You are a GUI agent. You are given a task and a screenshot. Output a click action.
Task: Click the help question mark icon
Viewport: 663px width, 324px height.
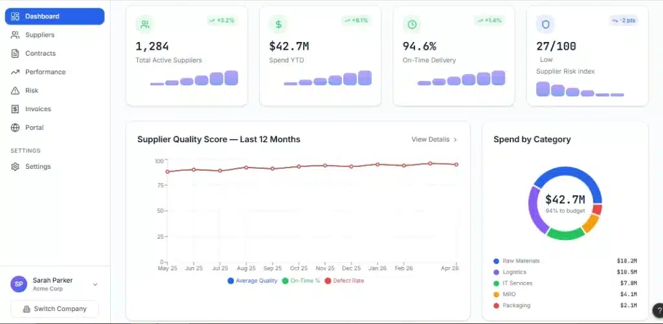pyautogui.click(x=658, y=310)
